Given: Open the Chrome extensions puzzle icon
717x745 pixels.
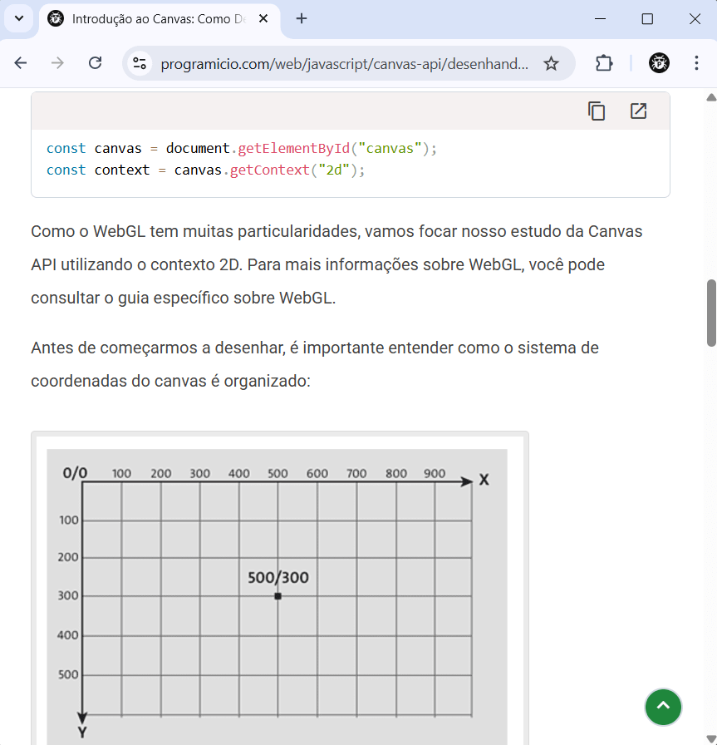Looking at the screenshot, I should coord(604,62).
